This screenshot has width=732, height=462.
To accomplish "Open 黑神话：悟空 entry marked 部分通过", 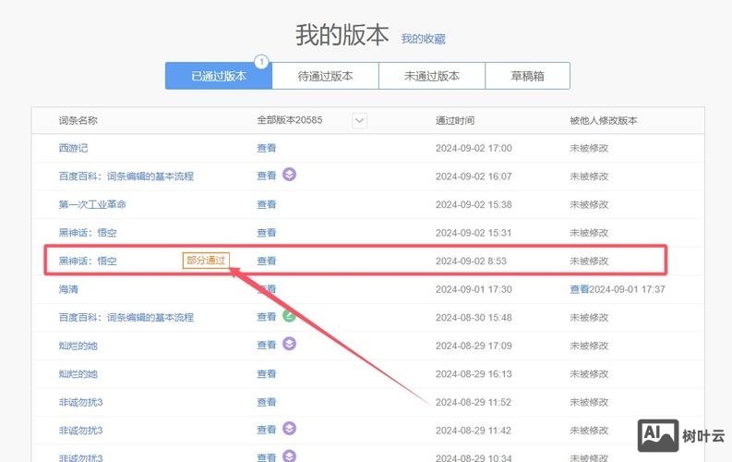I will click(88, 261).
